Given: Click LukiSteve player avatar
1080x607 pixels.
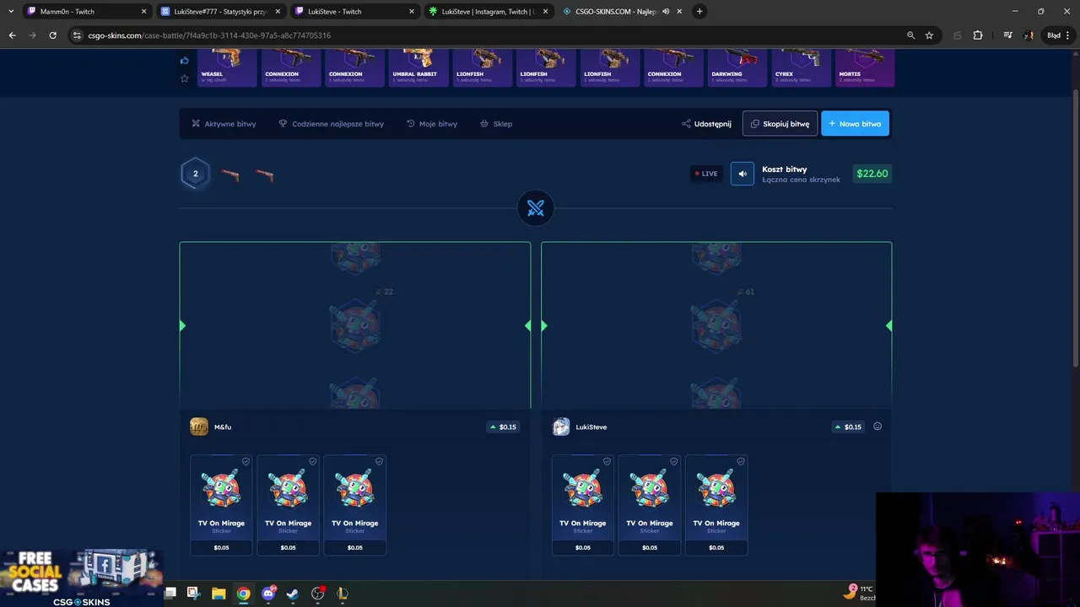Looking at the screenshot, I should coord(561,427).
